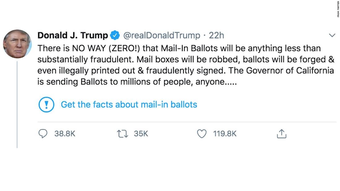Click the 38.8K replies count
The width and height of the screenshot is (340, 191).
pos(65,134)
